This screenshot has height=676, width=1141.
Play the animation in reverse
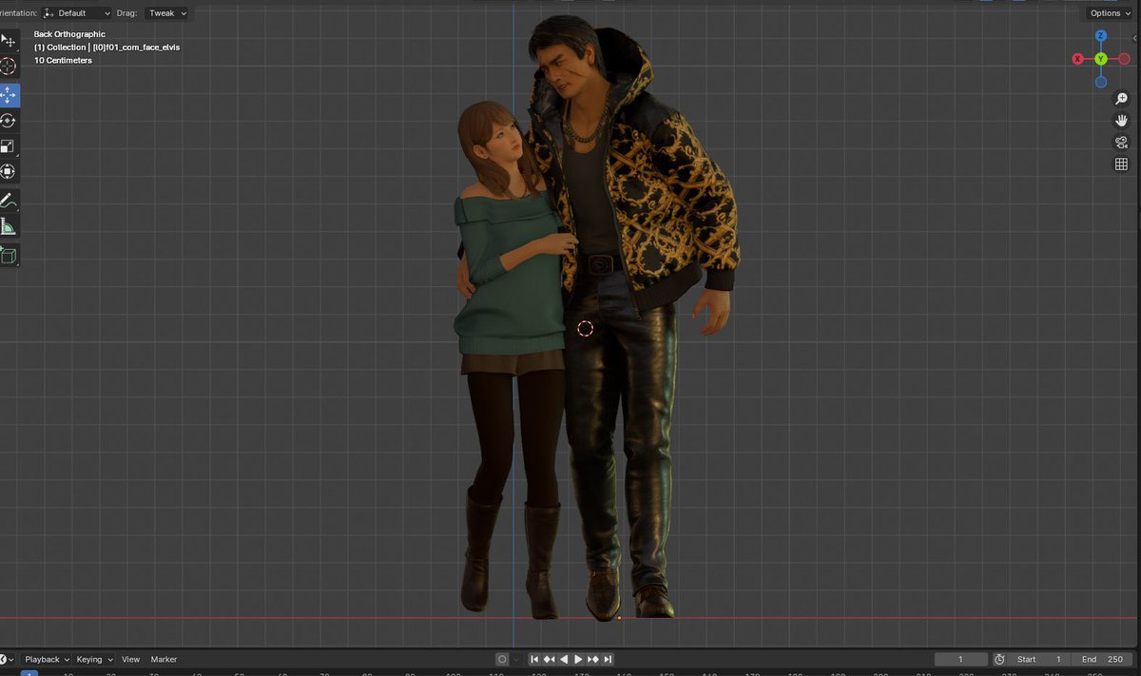tap(564, 659)
